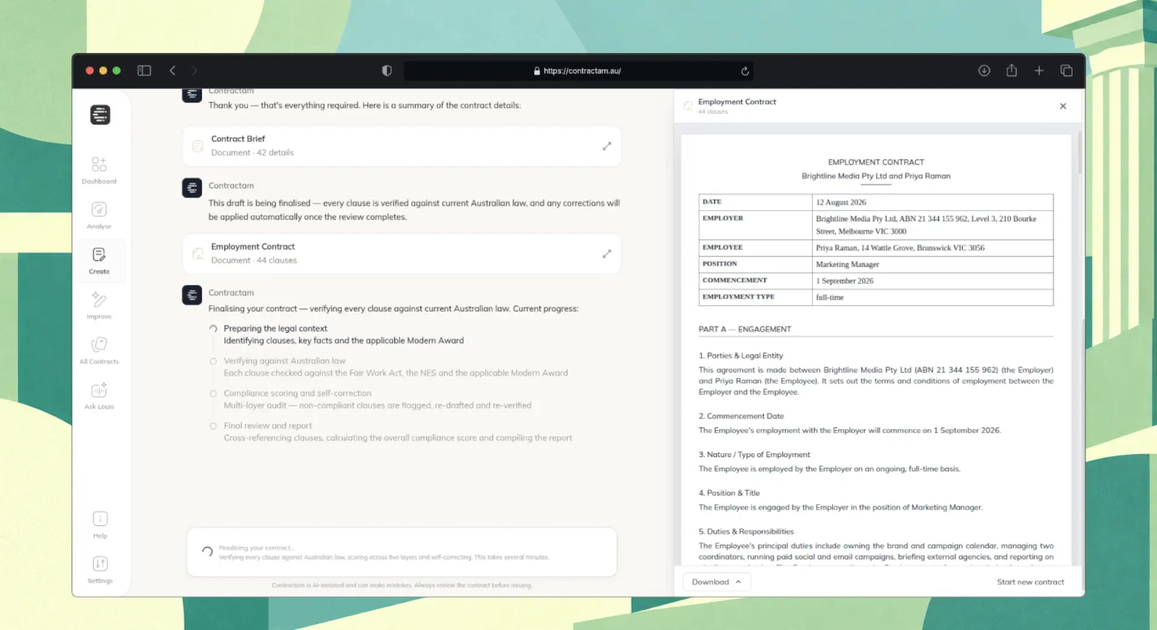The width and height of the screenshot is (1157, 630).
Task: Click the preview panel scrollbar
Action: 1080,153
